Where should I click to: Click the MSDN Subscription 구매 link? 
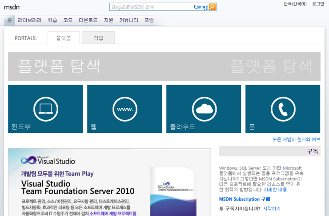pos(244,199)
